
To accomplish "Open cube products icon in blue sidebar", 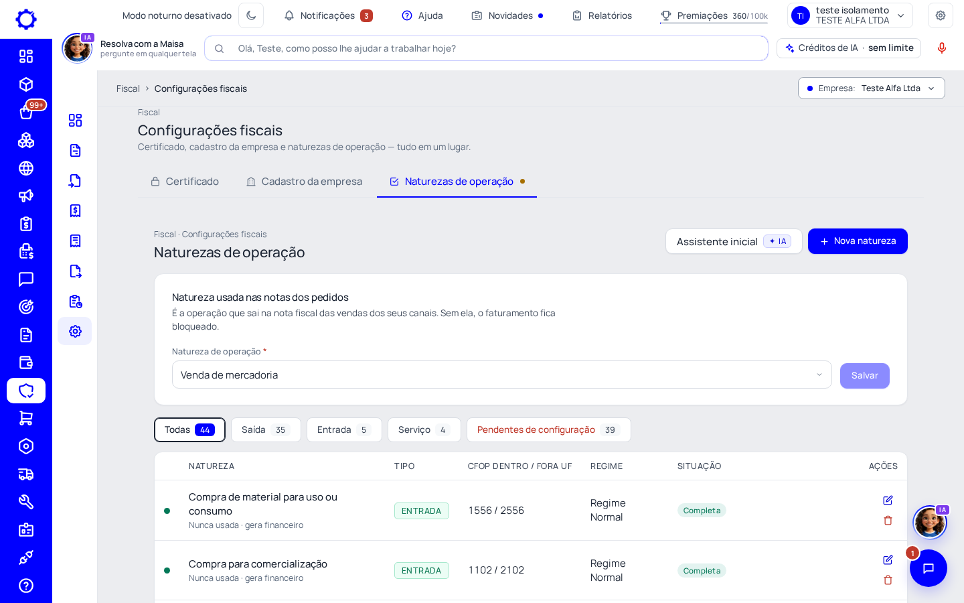I will pyautogui.click(x=26, y=84).
